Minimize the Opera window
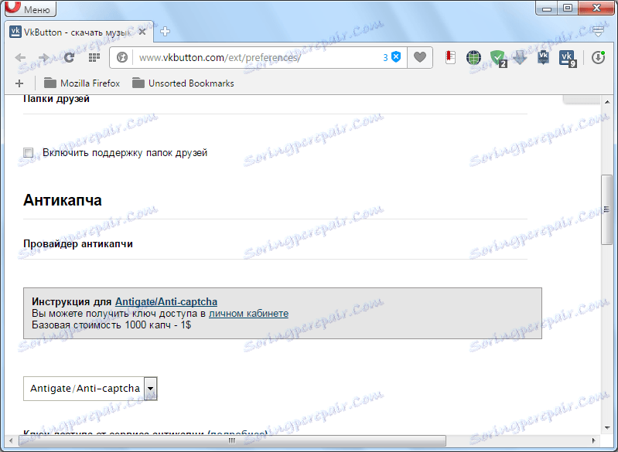The image size is (618, 452). [x=546, y=8]
